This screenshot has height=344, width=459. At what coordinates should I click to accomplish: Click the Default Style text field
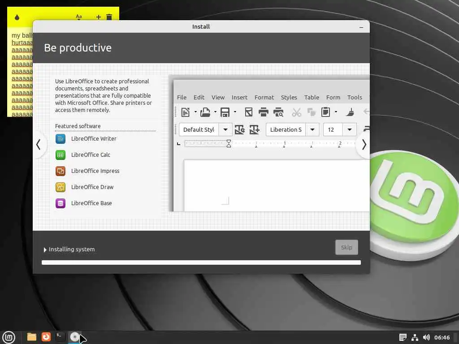(x=199, y=129)
